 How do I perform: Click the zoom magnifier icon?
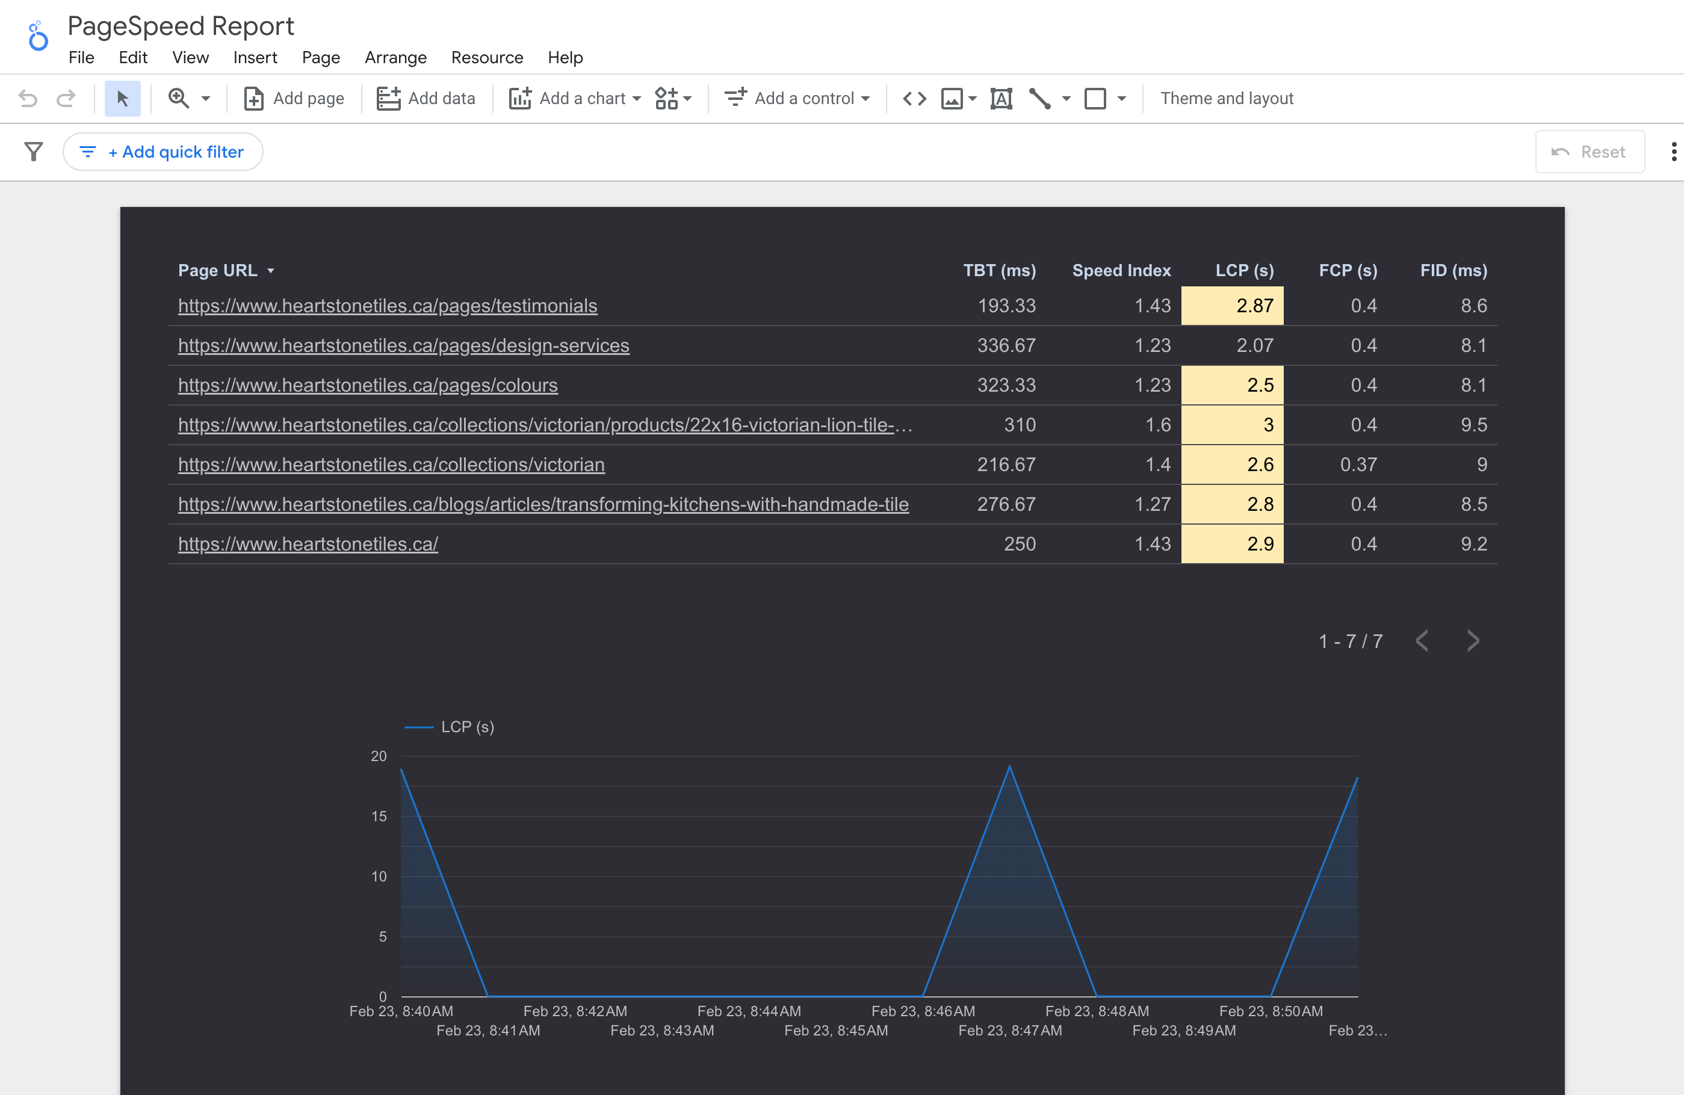178,98
